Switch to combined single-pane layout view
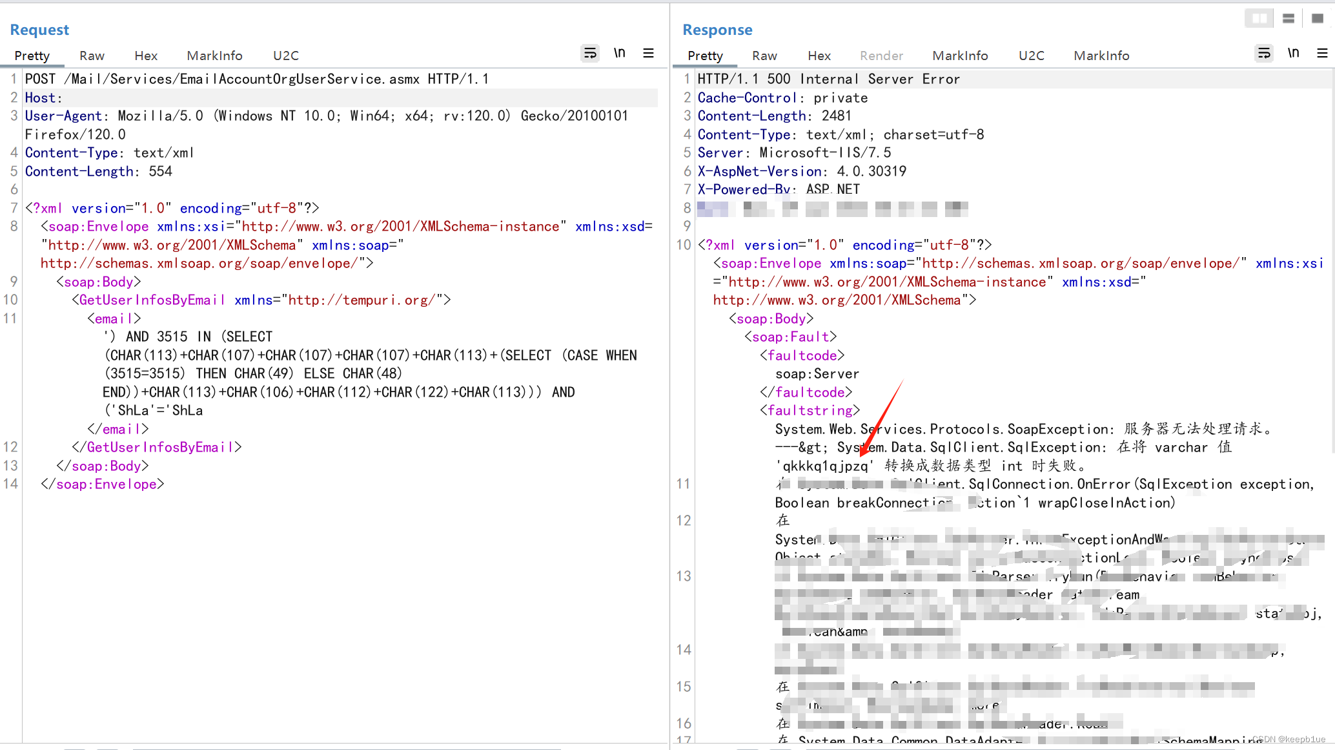The image size is (1335, 750). click(1318, 18)
